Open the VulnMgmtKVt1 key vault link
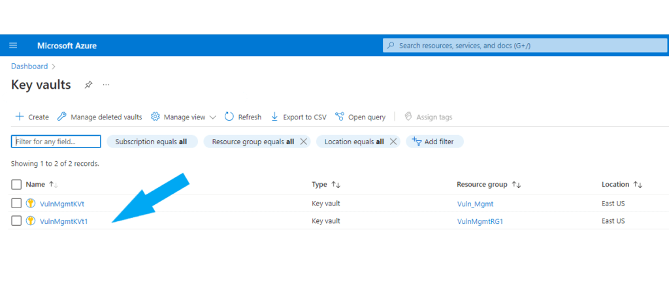This screenshot has width=669, height=308. 63,221
